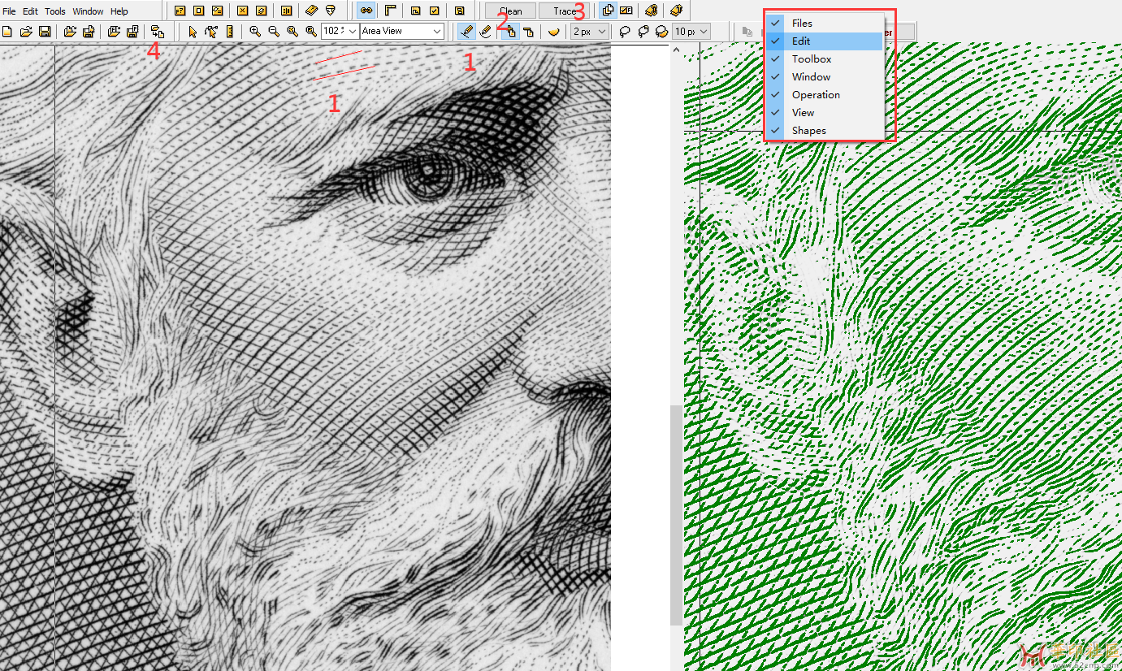Select the arrow pointer tool

click(193, 32)
